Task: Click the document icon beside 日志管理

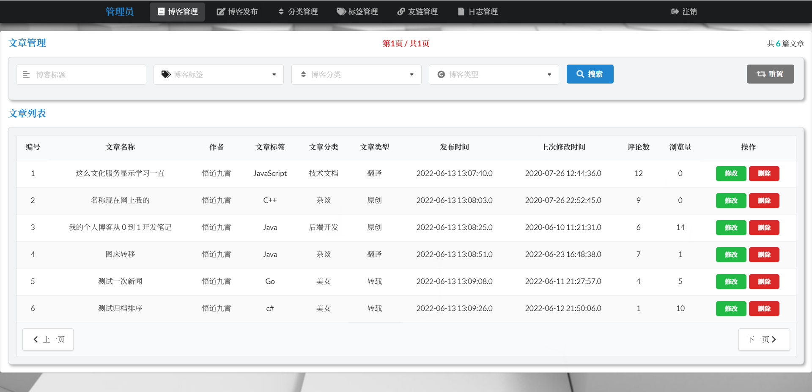Action: click(x=461, y=12)
